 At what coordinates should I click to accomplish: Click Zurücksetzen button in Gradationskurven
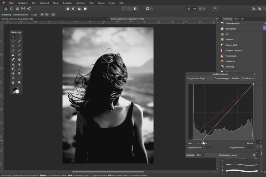coord(248,78)
